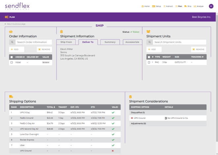Check the box for shipment unit 1 PKG
This screenshot has height=155, width=218.
149,62
